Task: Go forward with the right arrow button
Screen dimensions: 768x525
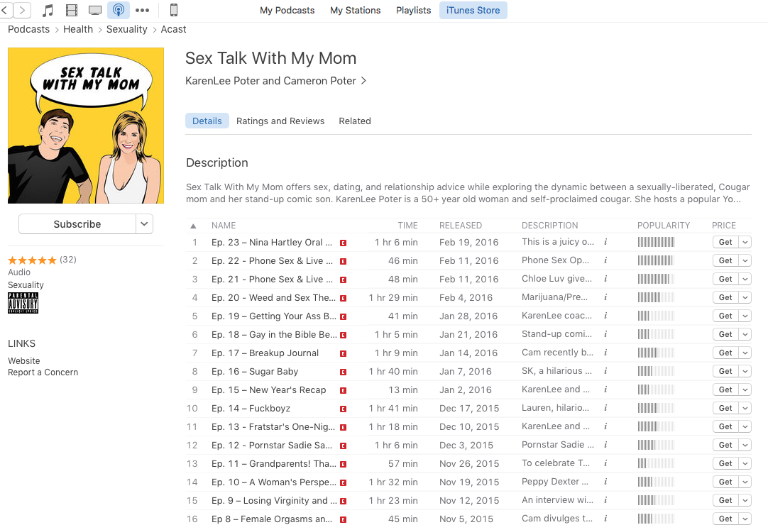Action: click(x=22, y=10)
